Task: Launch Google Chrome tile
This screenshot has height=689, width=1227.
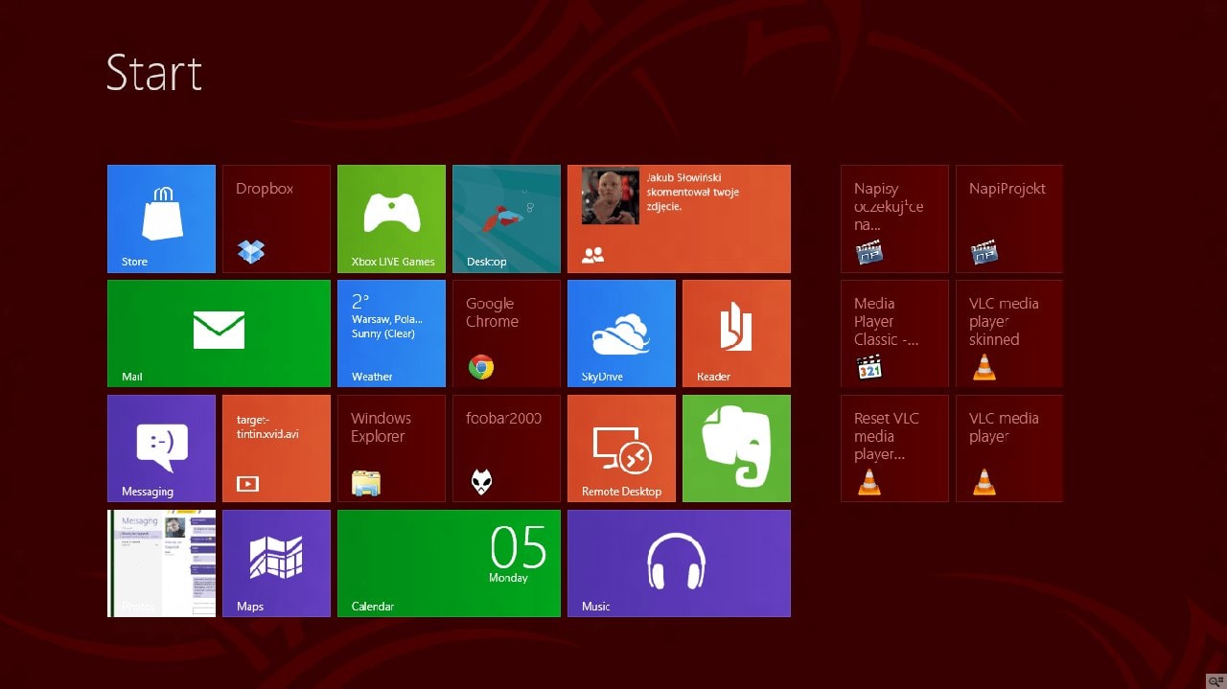Action: [x=506, y=333]
